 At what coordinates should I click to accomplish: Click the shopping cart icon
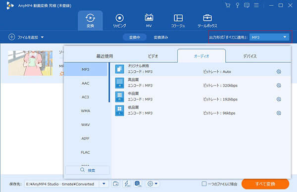[228, 5]
